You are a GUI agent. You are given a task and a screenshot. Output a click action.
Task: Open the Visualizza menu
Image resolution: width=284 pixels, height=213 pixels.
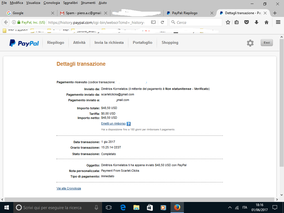(x=33, y=3)
